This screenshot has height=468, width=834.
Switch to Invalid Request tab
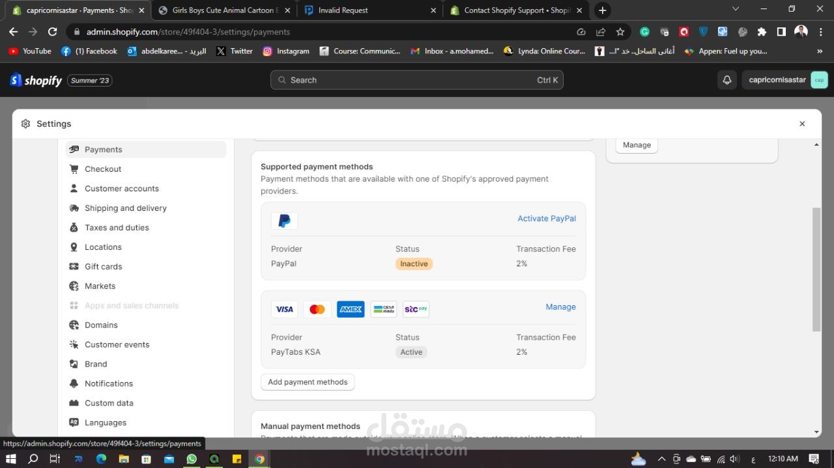(370, 10)
